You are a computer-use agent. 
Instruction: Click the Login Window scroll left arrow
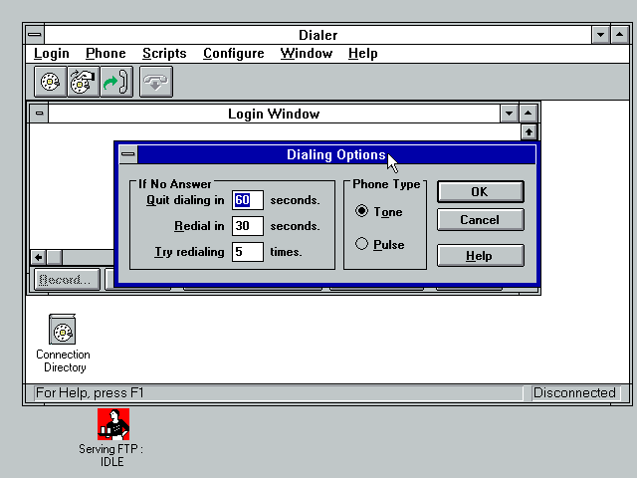coord(39,257)
